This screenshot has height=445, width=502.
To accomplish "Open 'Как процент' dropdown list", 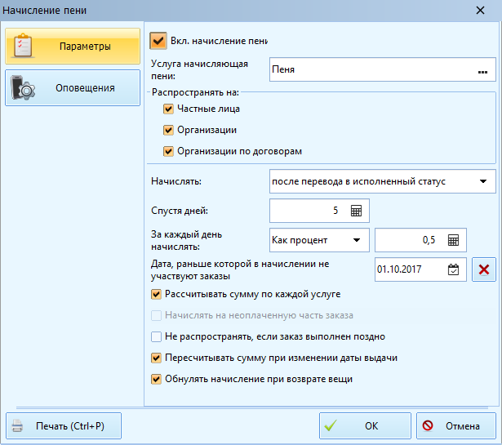I will [x=356, y=240].
